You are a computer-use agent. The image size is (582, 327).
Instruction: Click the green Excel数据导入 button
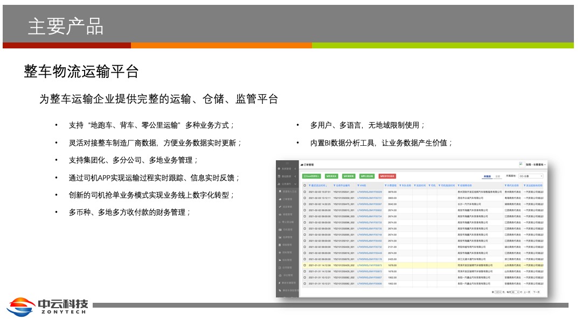[312, 176]
